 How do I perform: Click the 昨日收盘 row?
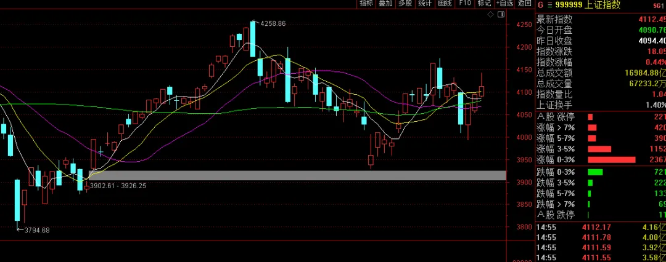[x=601, y=41]
